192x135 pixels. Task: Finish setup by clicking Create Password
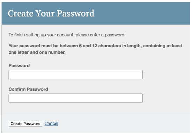pyautogui.click(x=25, y=123)
